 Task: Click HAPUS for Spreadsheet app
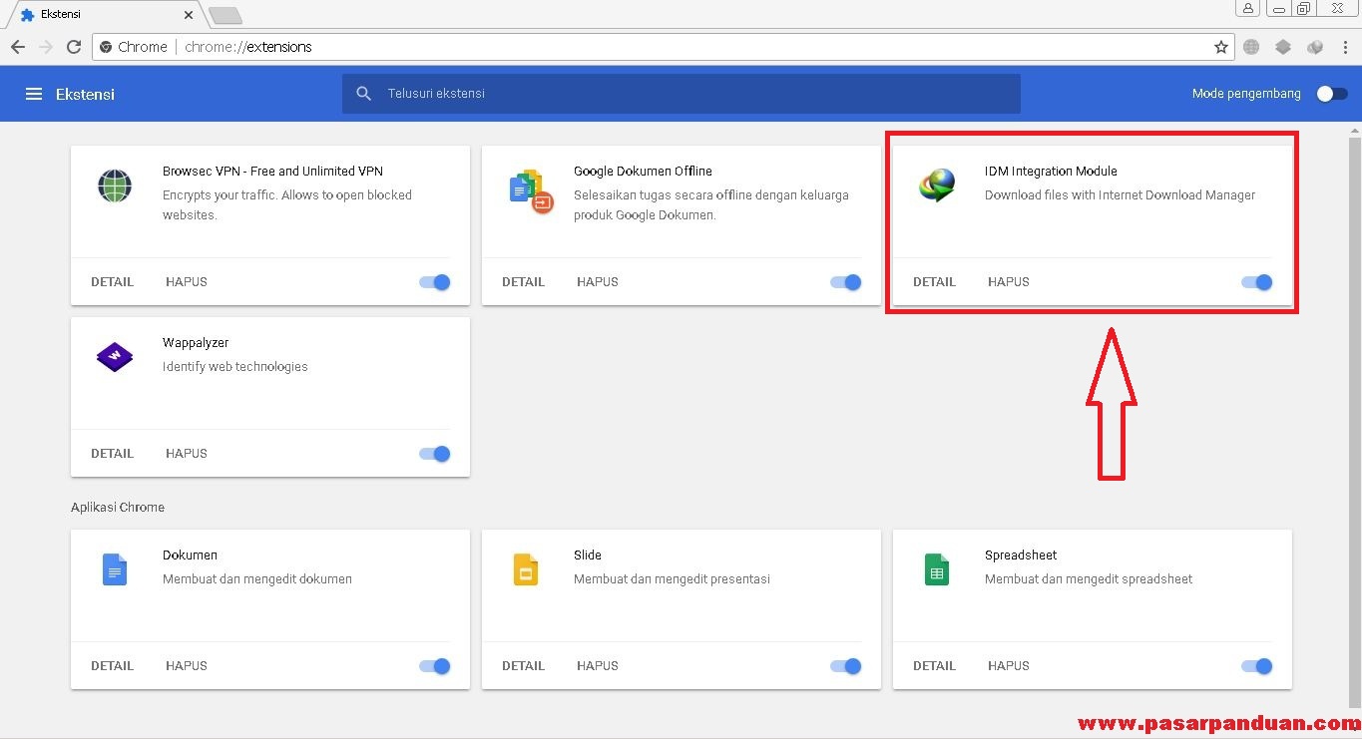coord(1009,666)
